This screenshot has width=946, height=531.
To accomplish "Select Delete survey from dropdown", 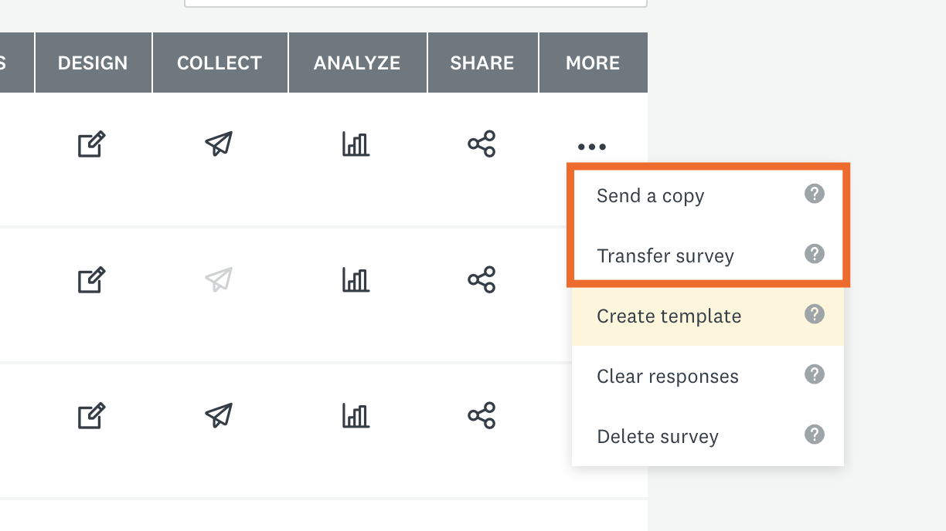I will [708, 436].
